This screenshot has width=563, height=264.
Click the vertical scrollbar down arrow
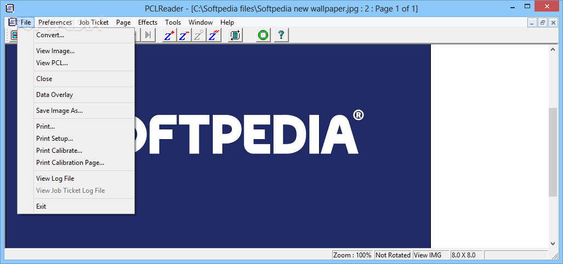553,244
